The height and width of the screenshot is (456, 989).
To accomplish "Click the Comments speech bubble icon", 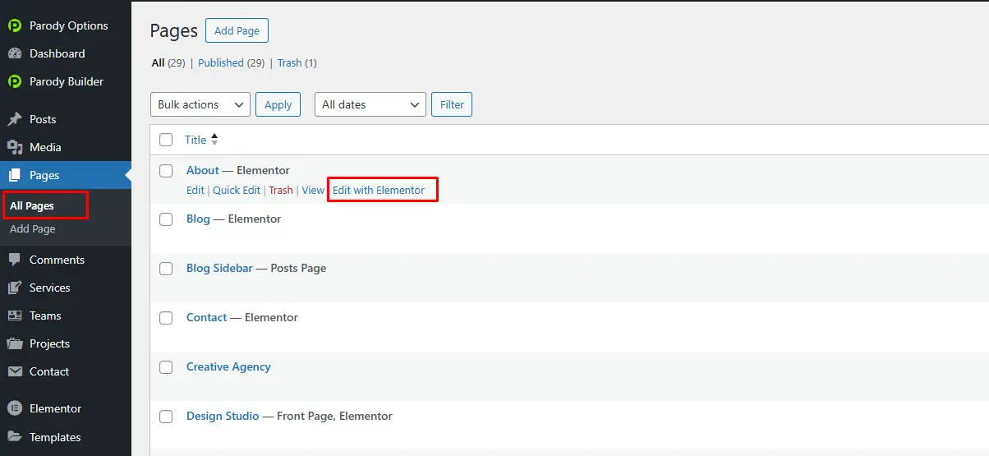I will [x=15, y=260].
